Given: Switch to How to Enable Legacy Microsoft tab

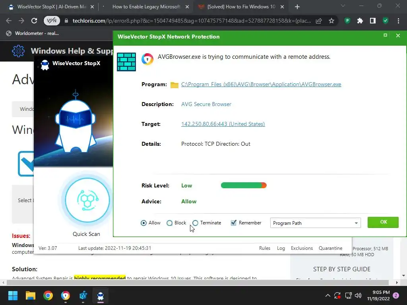Looking at the screenshot, I should 146,7.
